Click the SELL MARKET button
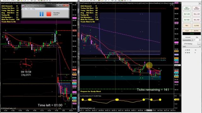 (x=196, y=8)
